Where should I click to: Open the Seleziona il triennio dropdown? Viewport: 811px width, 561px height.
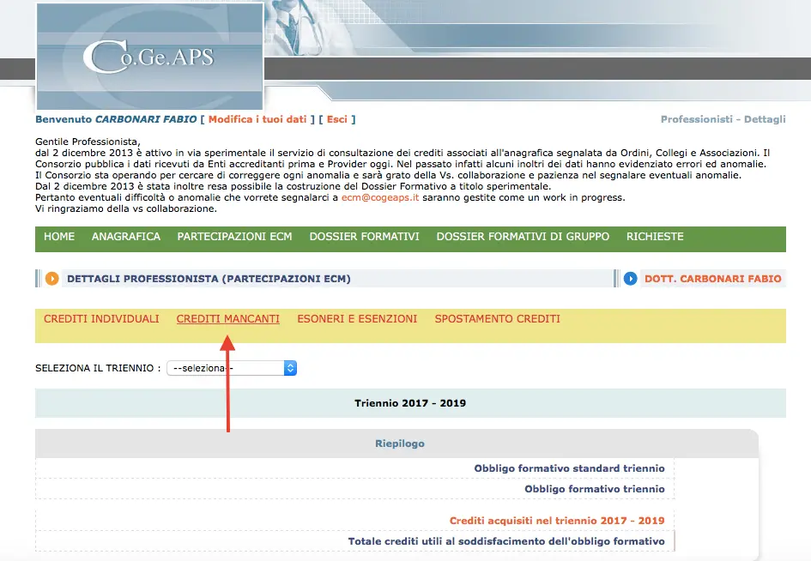pyautogui.click(x=232, y=368)
